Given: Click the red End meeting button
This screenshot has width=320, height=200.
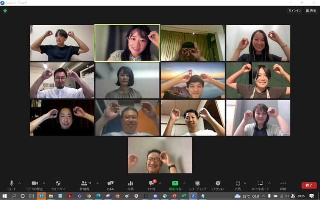Looking at the screenshot, I should coord(309,186).
